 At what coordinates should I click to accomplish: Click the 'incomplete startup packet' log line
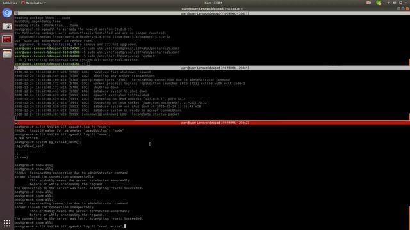pos(97,114)
